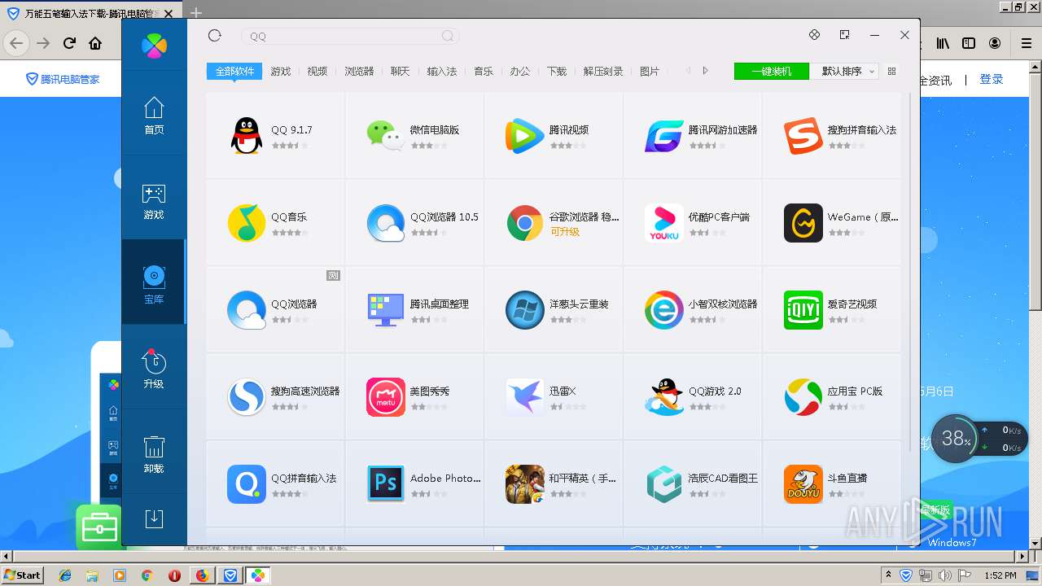Viewport: 1042px width, 586px height.
Task: Click the Firefox icon in taskbar
Action: 202,575
